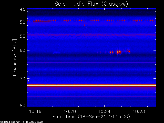Click the "Start Time (18-Sep-21 10:15:00)" label
Screen dimensions: 164x123
91,117
